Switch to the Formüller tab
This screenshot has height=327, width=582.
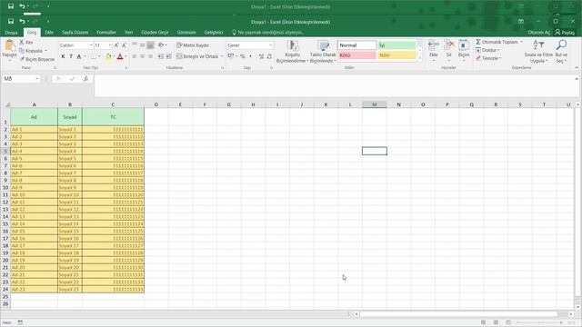point(106,33)
